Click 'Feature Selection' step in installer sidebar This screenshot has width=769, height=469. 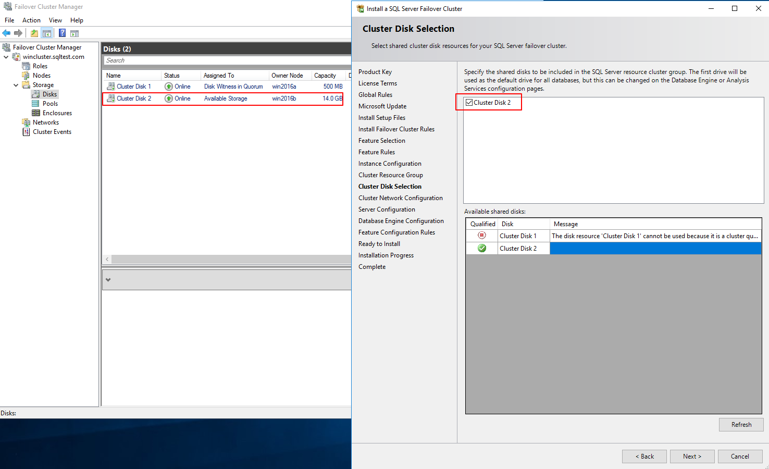click(x=382, y=141)
